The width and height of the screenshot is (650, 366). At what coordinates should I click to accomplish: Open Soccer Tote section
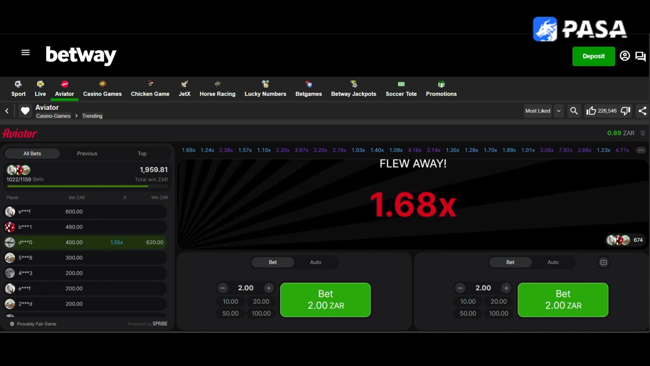(x=401, y=89)
